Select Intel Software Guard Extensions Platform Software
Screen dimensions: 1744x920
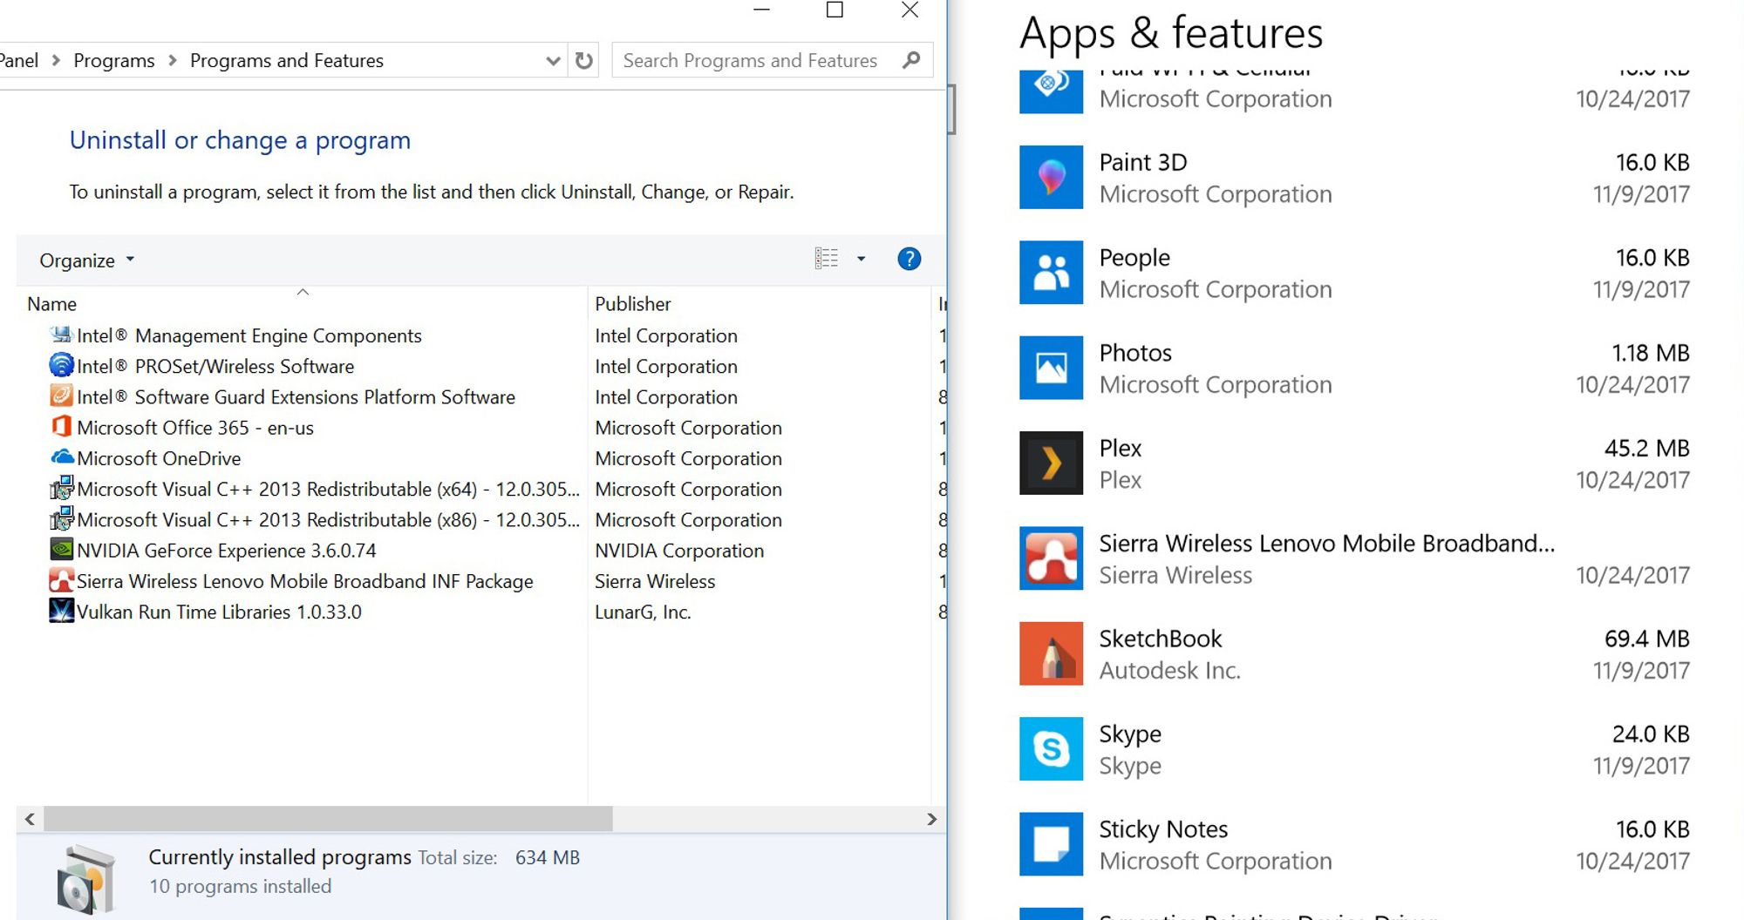click(296, 397)
